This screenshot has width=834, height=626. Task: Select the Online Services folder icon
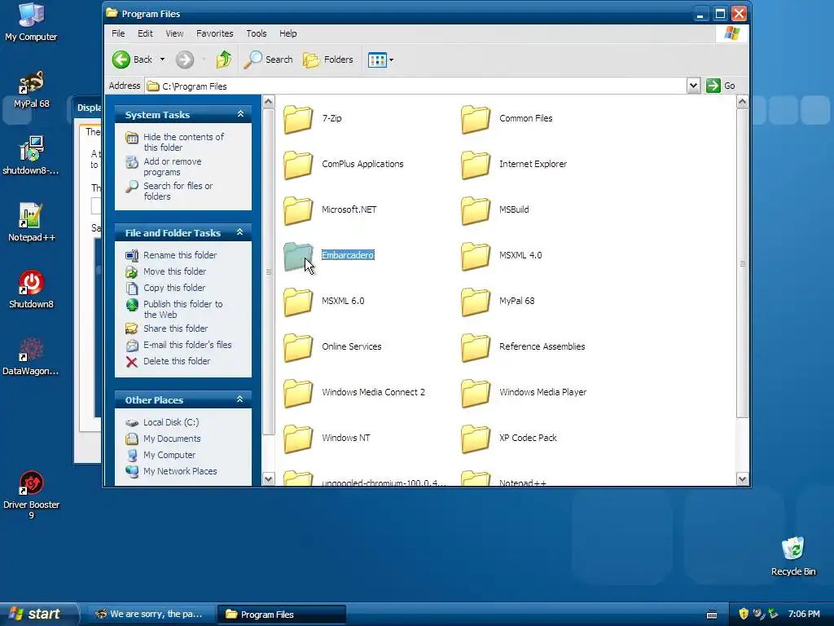pos(298,347)
